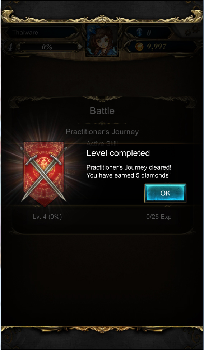Click the OK button in dialog
Viewport: 204px width, 350px height.
[x=165, y=193]
